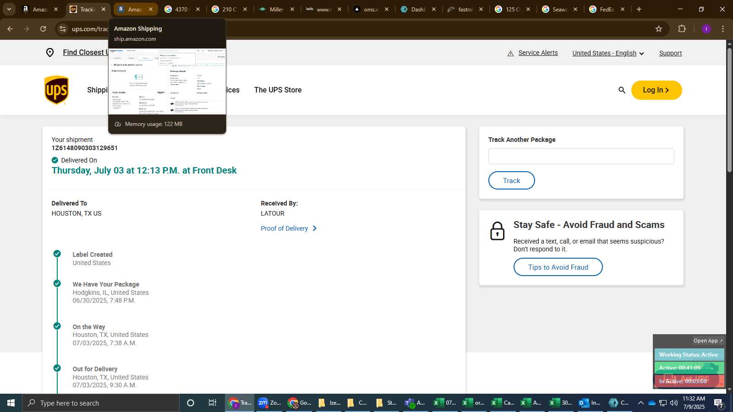Click the Track button
This screenshot has height=412, width=733.
(511, 180)
